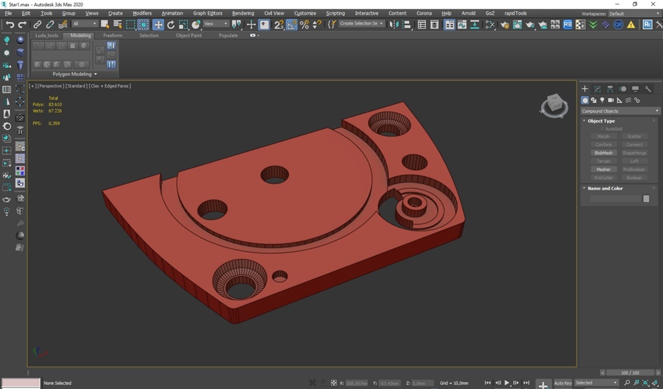This screenshot has width=663, height=389.
Task: Activate Select and Uniform Scale tool
Action: pyautogui.click(x=184, y=25)
